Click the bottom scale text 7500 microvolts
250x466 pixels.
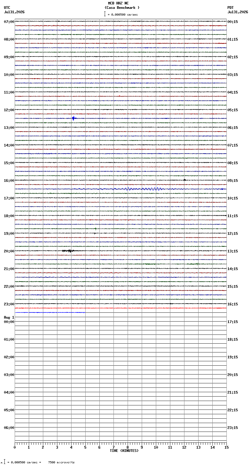point(61,462)
